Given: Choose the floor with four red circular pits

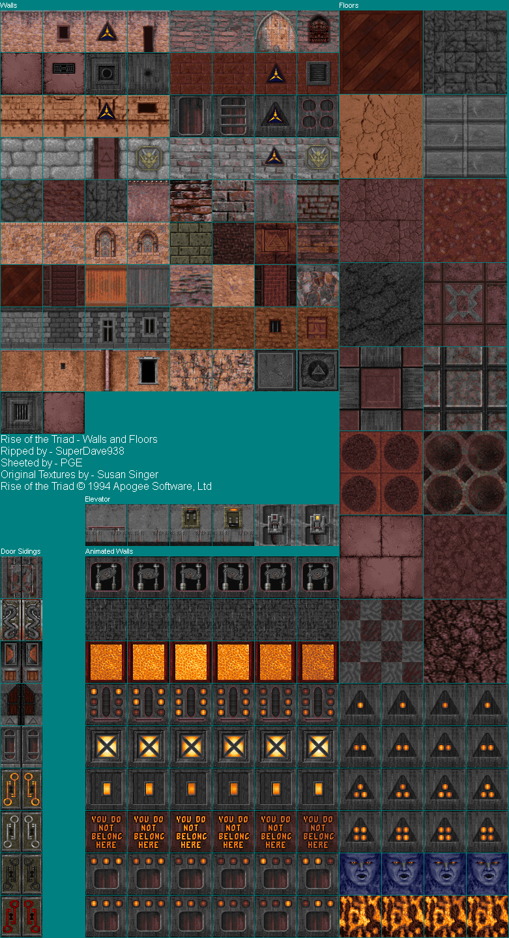Looking at the screenshot, I should point(381,473).
